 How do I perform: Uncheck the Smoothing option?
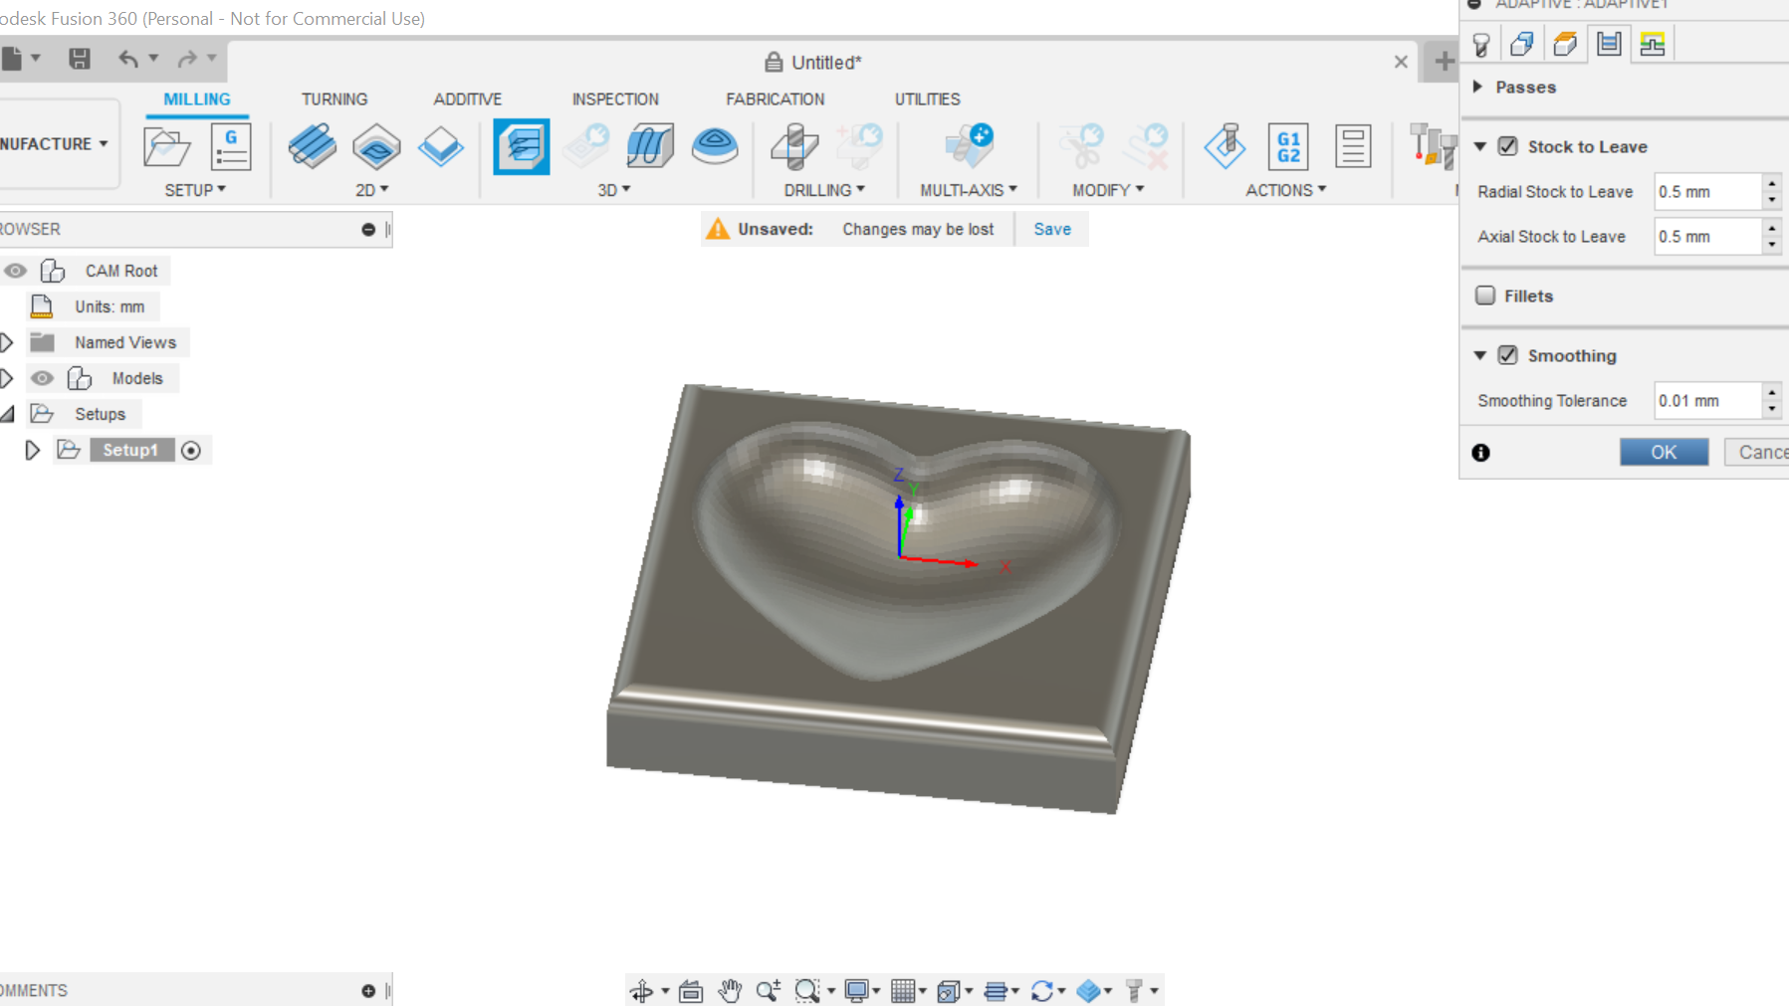(1507, 354)
